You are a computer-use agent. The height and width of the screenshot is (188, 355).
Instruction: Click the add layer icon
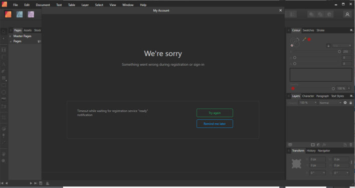[345, 145]
